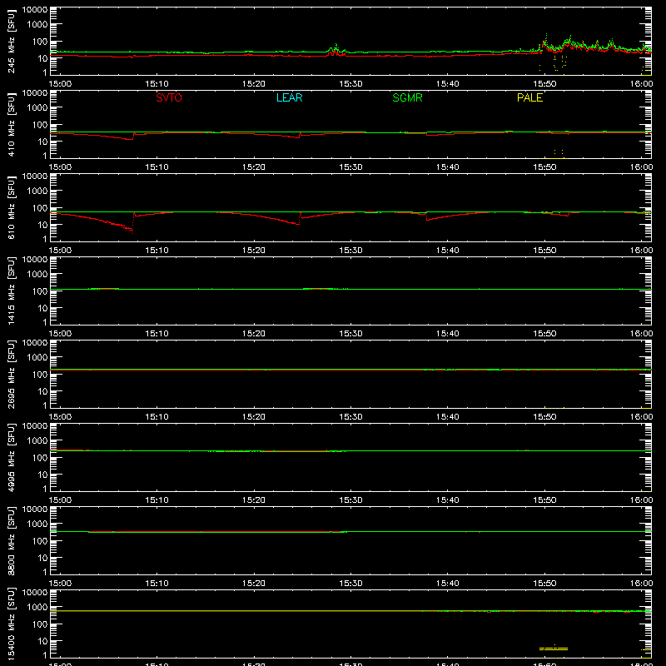This screenshot has width=666, height=666.
Task: Click the 16:00 label under the 245 MHz panel
Action: click(x=641, y=84)
